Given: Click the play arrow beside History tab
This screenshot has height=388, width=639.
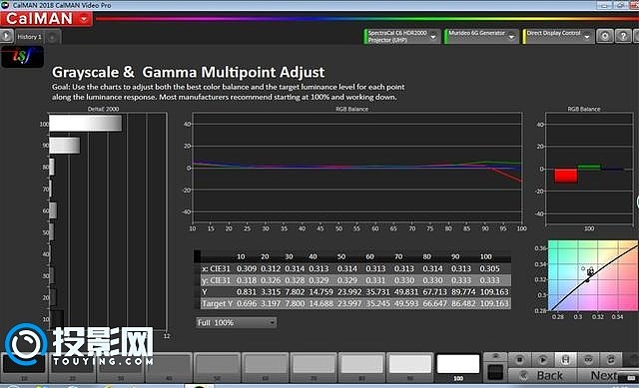Looking at the screenshot, I should [7, 36].
